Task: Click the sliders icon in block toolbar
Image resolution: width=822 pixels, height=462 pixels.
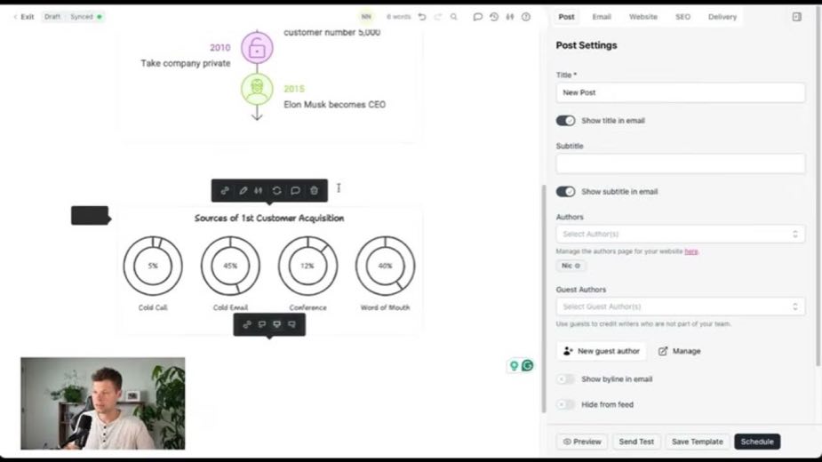Action: pos(259,191)
